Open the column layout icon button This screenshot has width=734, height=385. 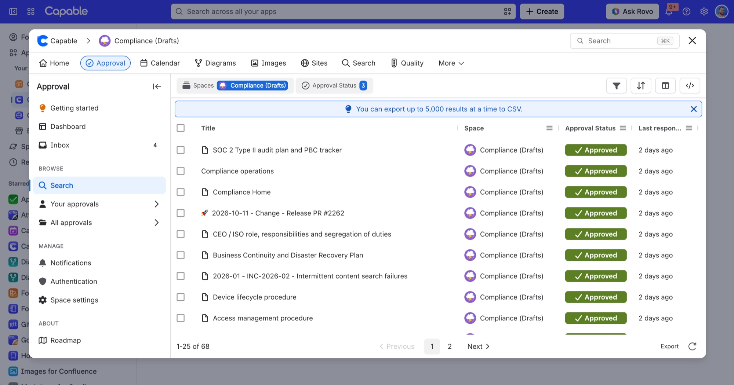tap(665, 86)
